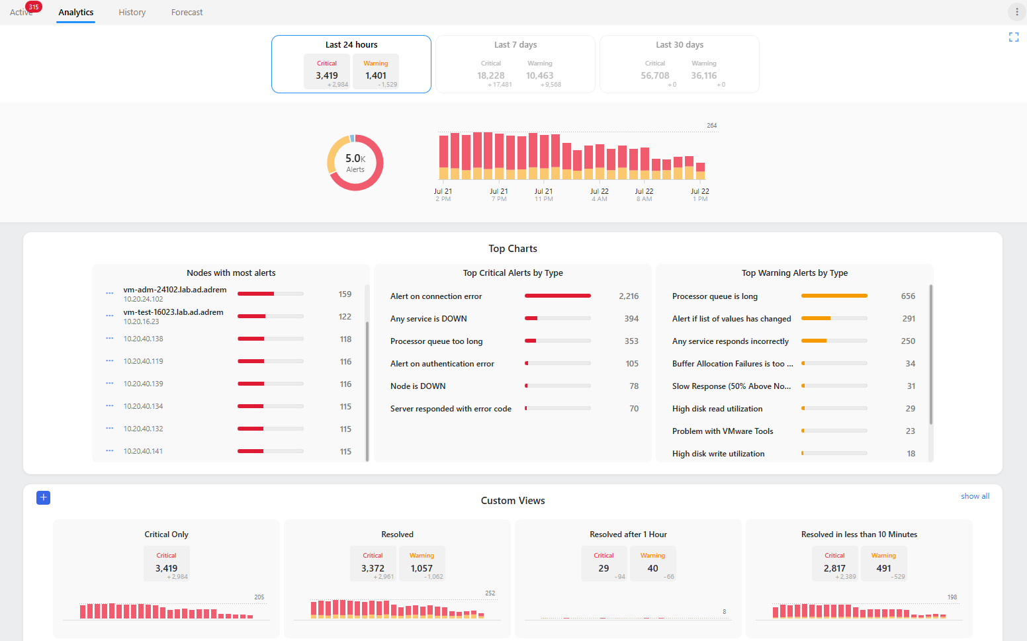Click Critical 3,372 in Resolved view
Screen dimensions: 1027x641
(373, 564)
